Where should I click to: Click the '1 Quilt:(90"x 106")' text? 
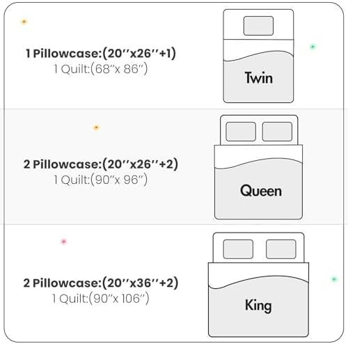coord(101,299)
